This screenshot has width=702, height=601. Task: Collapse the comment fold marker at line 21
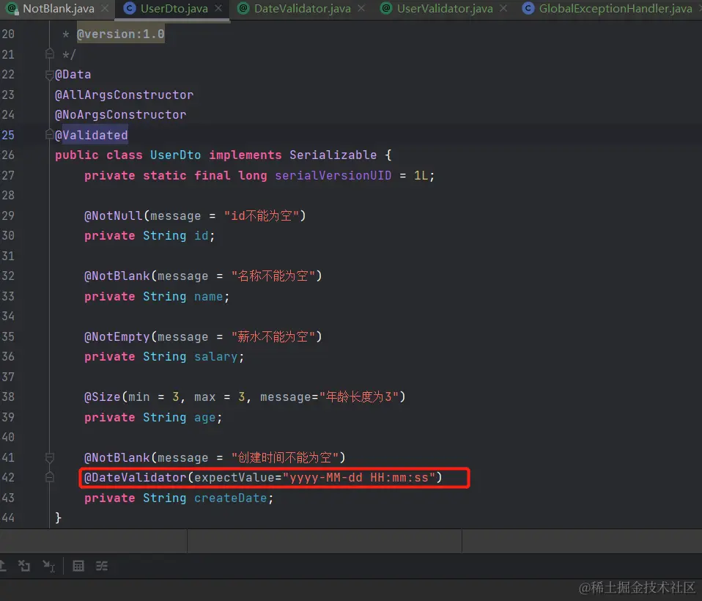point(50,54)
